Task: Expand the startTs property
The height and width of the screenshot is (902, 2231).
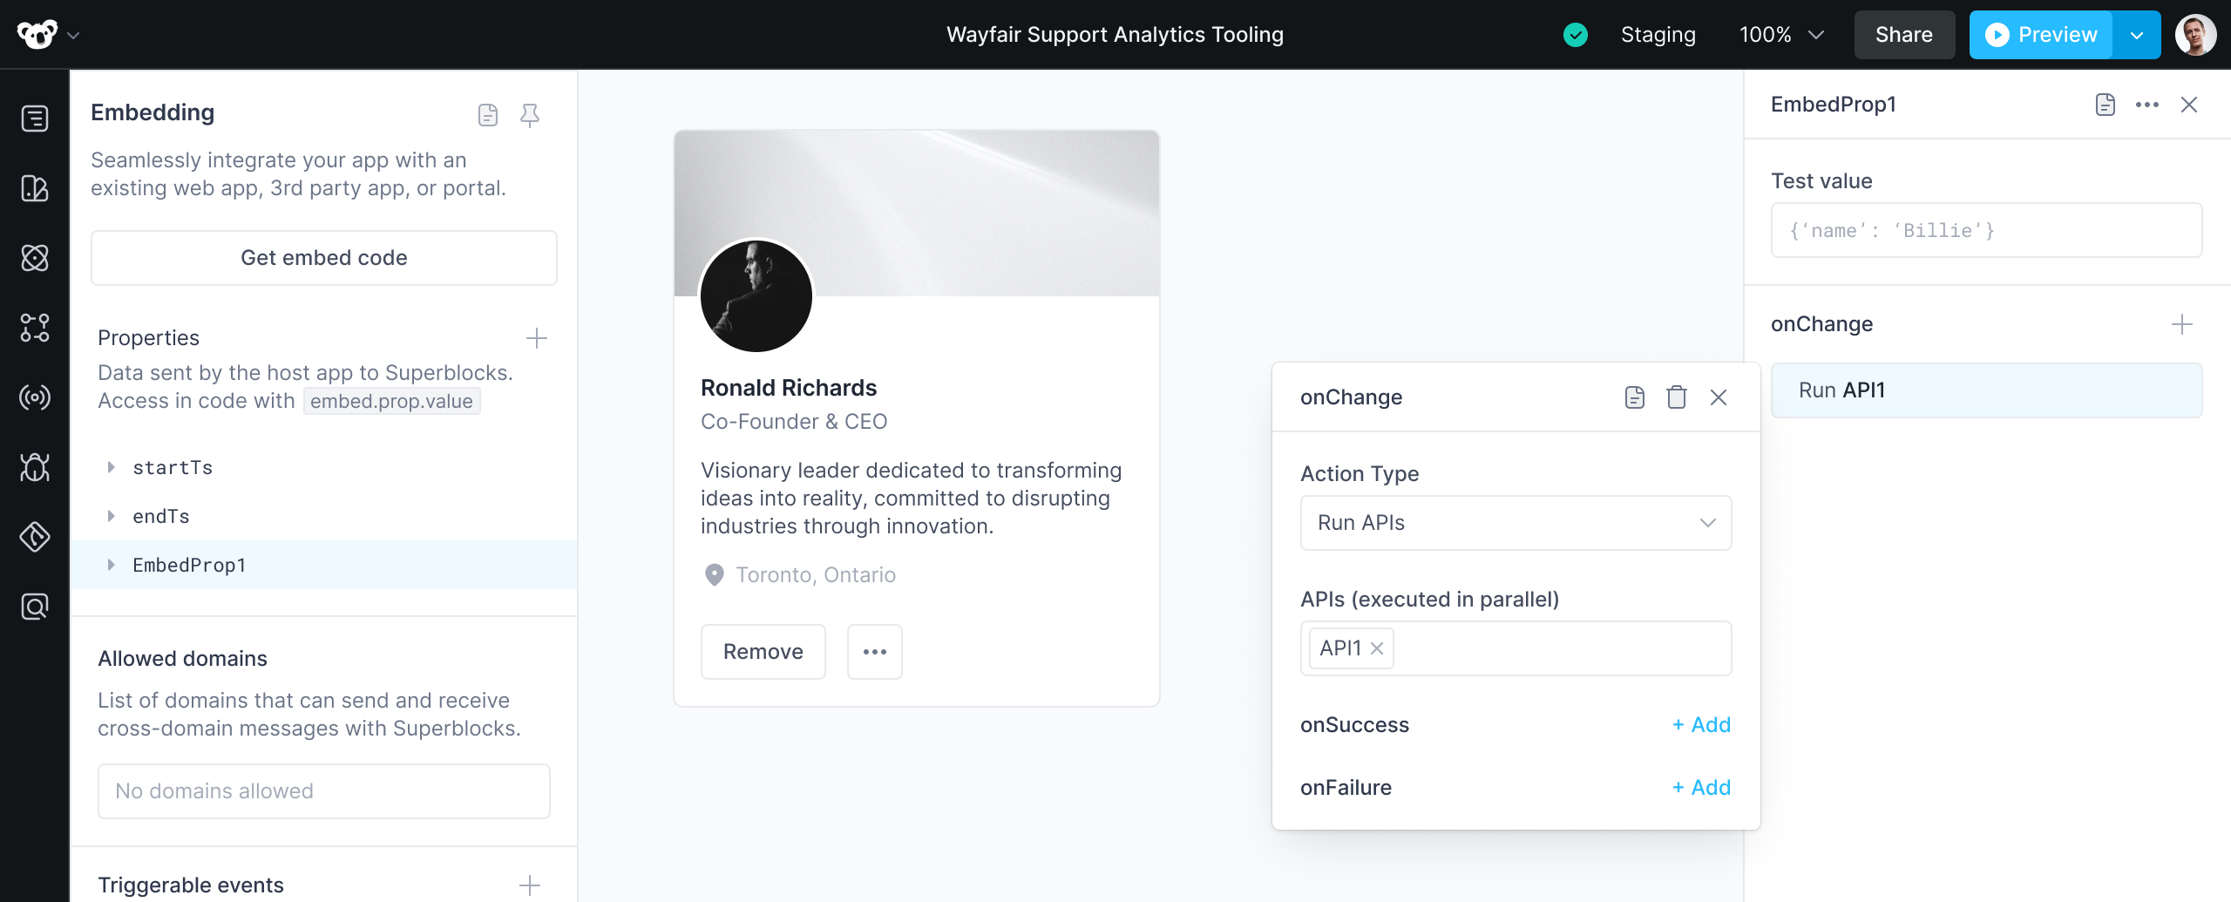Action: pos(112,467)
